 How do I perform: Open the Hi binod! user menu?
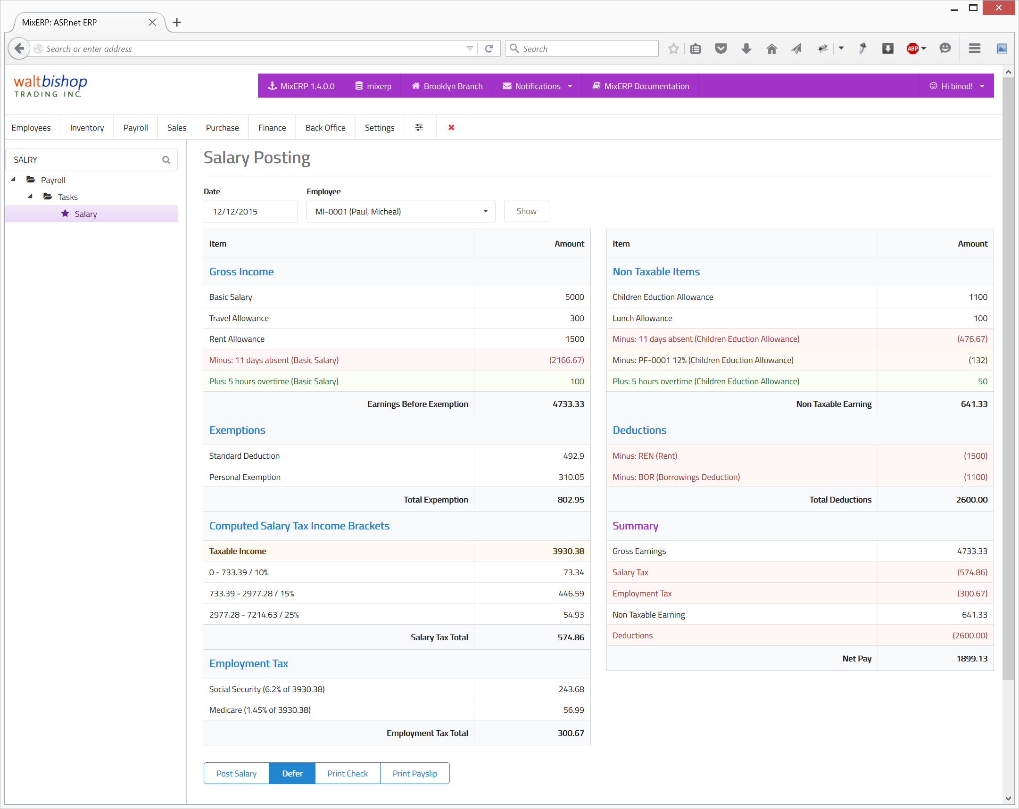tap(957, 86)
